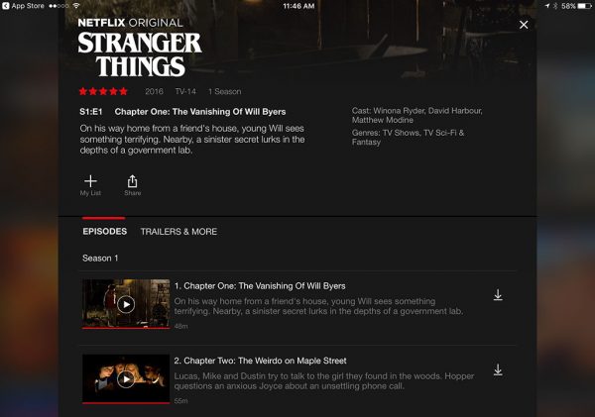Image resolution: width=595 pixels, height=417 pixels.
Task: Switch to the Episodes tab
Action: click(x=105, y=231)
